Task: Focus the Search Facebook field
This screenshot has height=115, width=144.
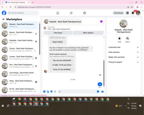Action: (x=23, y=13)
